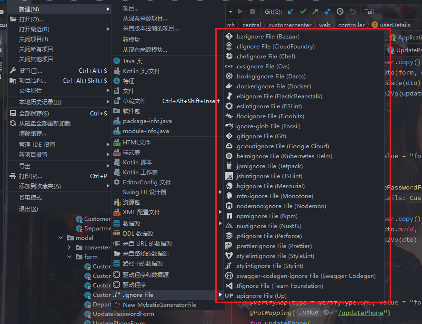
Task: Click userDetails in breadcrumb path
Action: tap(395, 25)
